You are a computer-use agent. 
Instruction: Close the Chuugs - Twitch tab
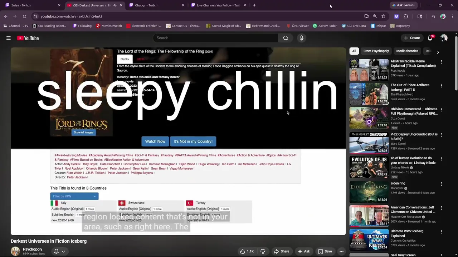coord(183,5)
